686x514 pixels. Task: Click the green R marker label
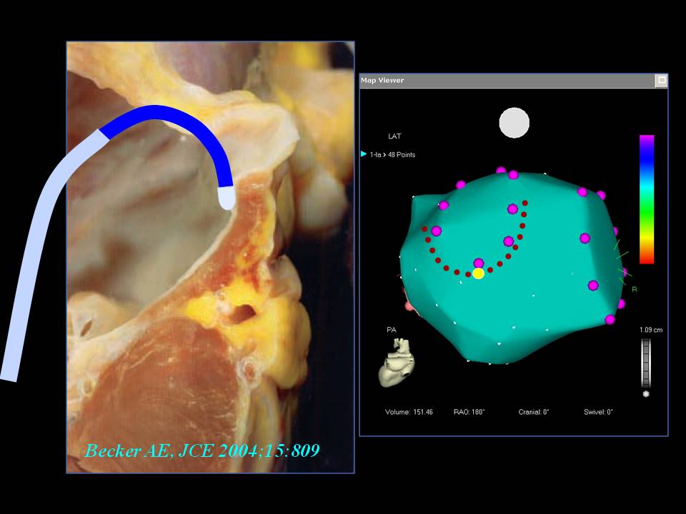[634, 289]
